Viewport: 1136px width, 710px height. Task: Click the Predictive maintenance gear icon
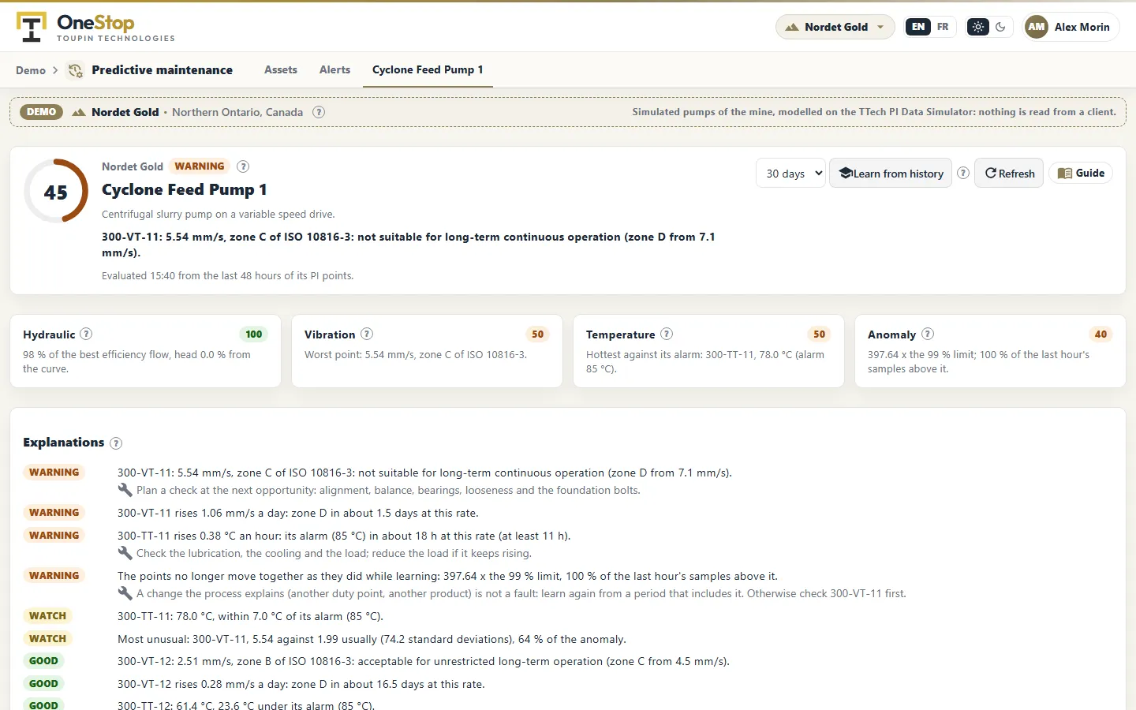click(75, 70)
